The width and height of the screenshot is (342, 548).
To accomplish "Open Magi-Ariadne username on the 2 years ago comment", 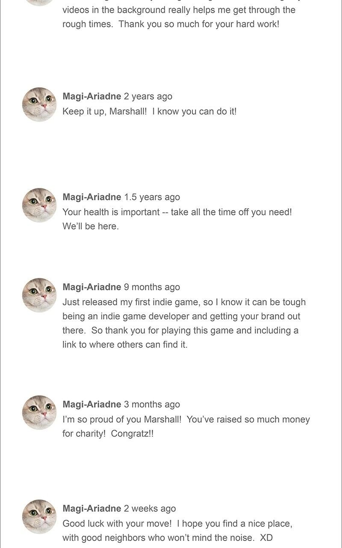I will click(x=92, y=96).
